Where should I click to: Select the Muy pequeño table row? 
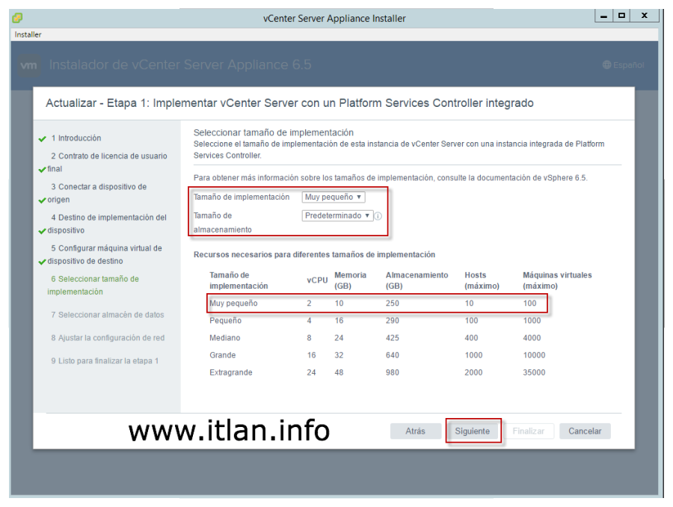point(377,304)
